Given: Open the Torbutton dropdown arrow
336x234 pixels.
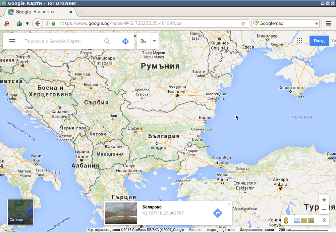Looking at the screenshot, I should [27, 24].
